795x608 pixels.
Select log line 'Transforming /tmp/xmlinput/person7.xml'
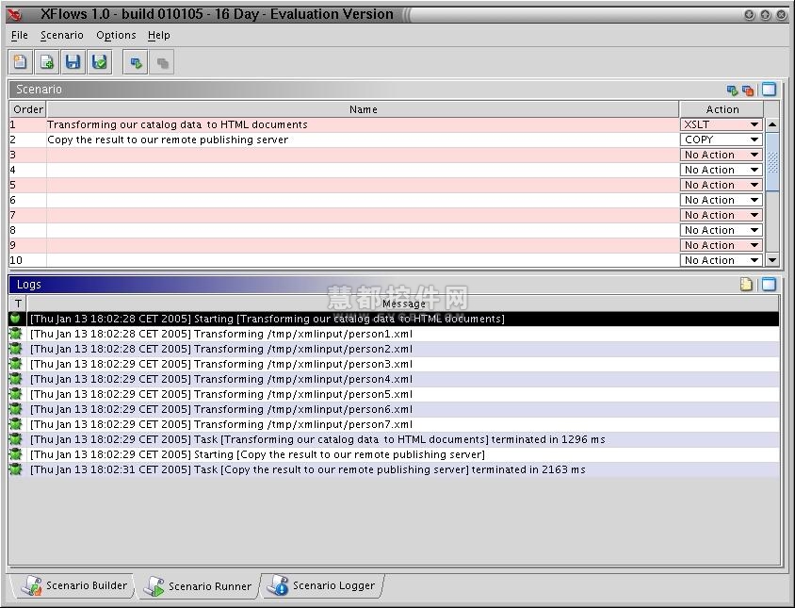[x=395, y=424]
